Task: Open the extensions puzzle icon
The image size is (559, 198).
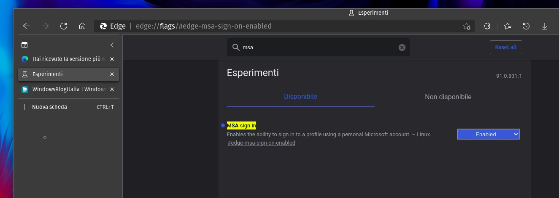Action: click(x=487, y=26)
